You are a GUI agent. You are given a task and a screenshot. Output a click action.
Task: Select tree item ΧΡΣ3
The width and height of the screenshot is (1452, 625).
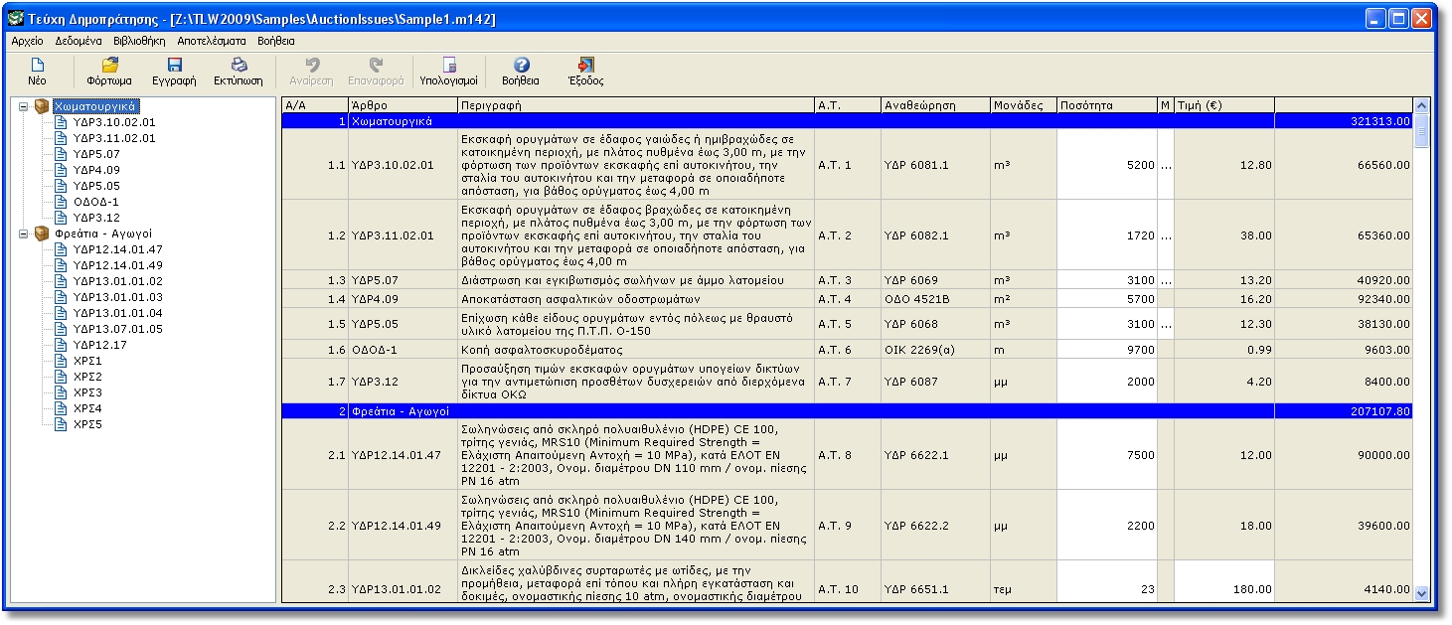(87, 392)
